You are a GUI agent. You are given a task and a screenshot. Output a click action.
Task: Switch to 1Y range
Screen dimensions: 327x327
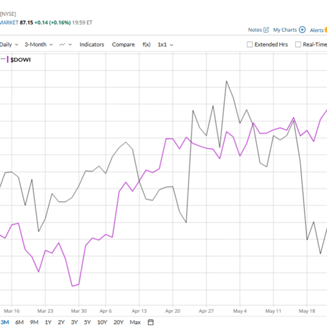click(48, 322)
